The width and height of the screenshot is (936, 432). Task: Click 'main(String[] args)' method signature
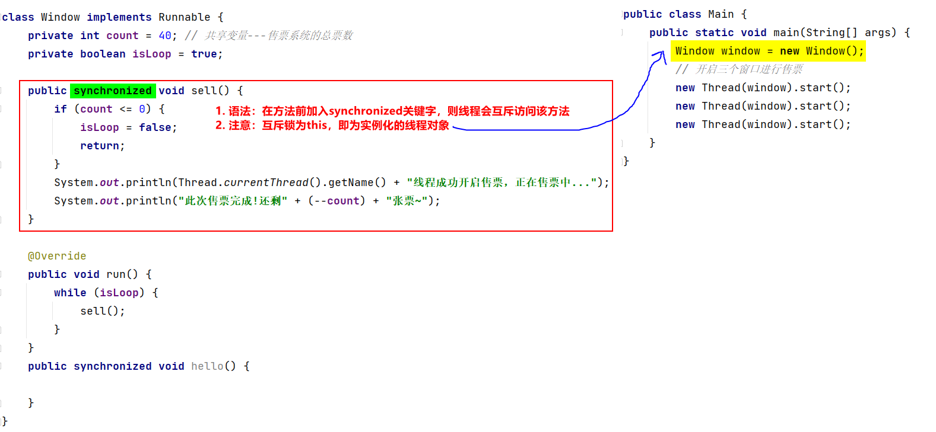coord(835,33)
